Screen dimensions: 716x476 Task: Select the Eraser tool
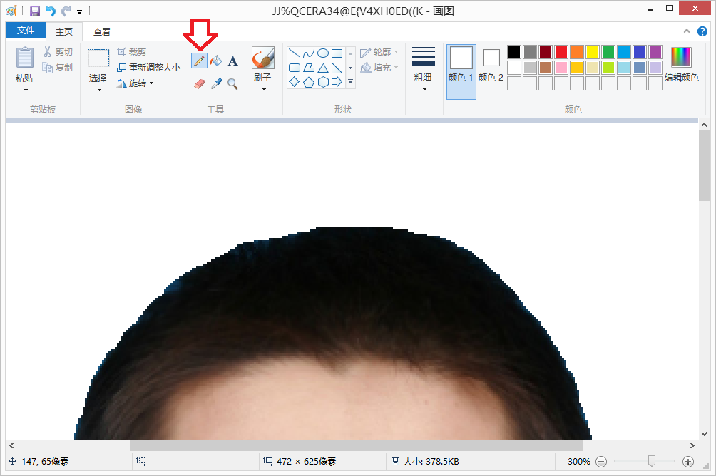199,83
